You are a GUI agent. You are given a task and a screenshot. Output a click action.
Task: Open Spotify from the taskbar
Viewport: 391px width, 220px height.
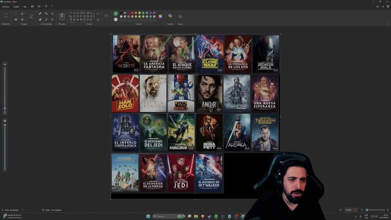tap(216, 216)
